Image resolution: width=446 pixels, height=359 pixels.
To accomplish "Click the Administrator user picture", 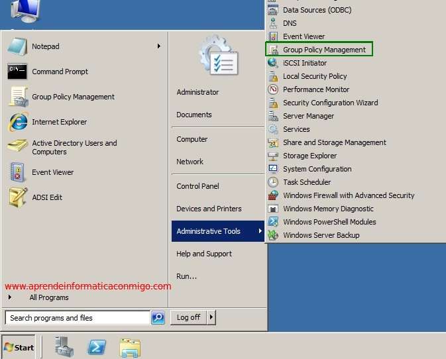I will point(219,56).
